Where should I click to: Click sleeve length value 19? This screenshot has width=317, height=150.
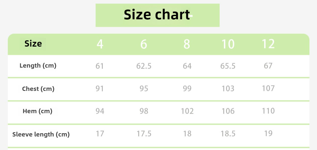pyautogui.click(x=268, y=133)
